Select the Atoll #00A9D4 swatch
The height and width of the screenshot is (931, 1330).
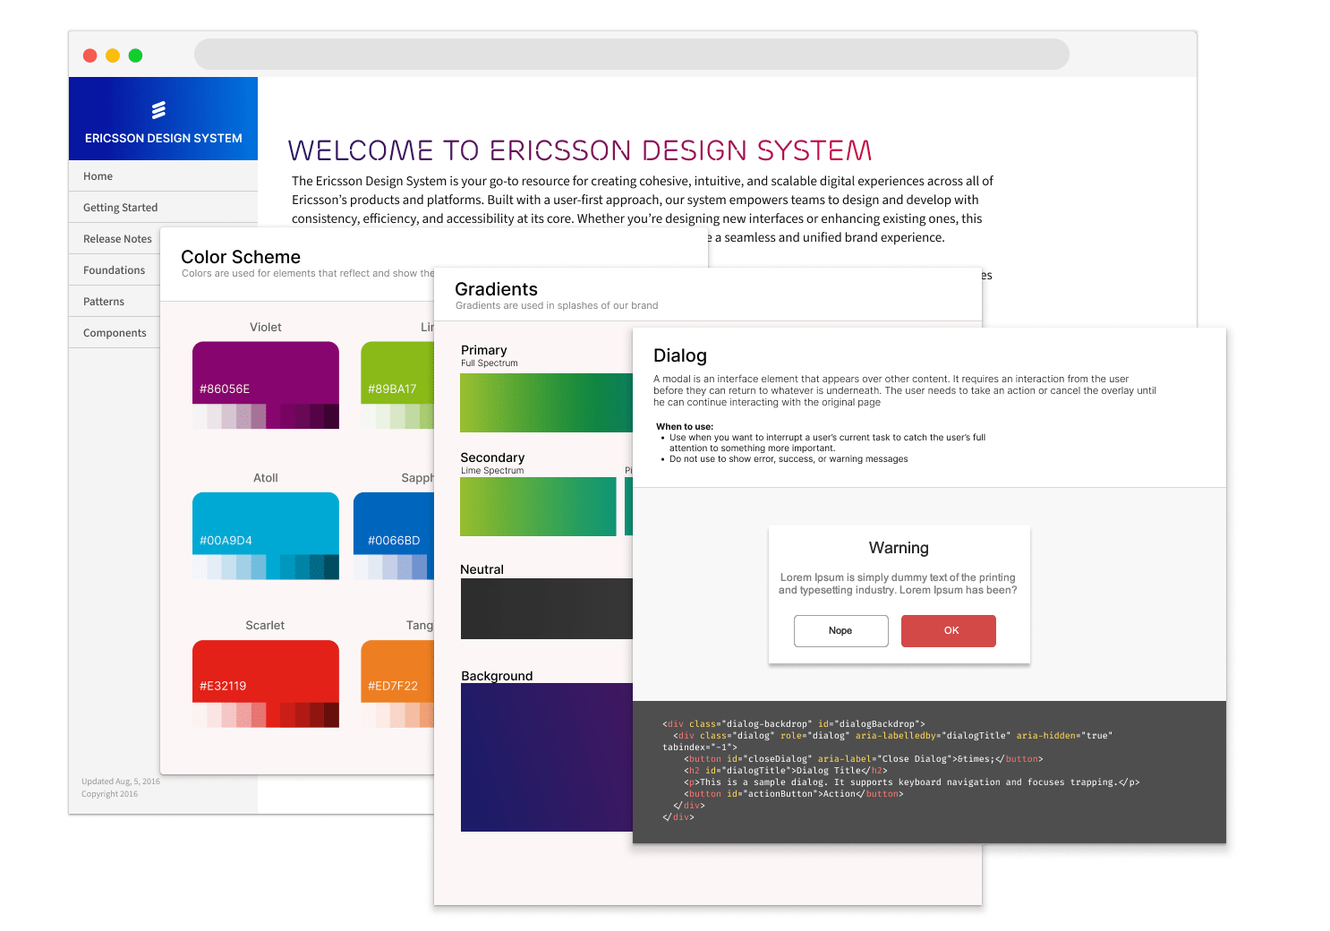tap(266, 536)
